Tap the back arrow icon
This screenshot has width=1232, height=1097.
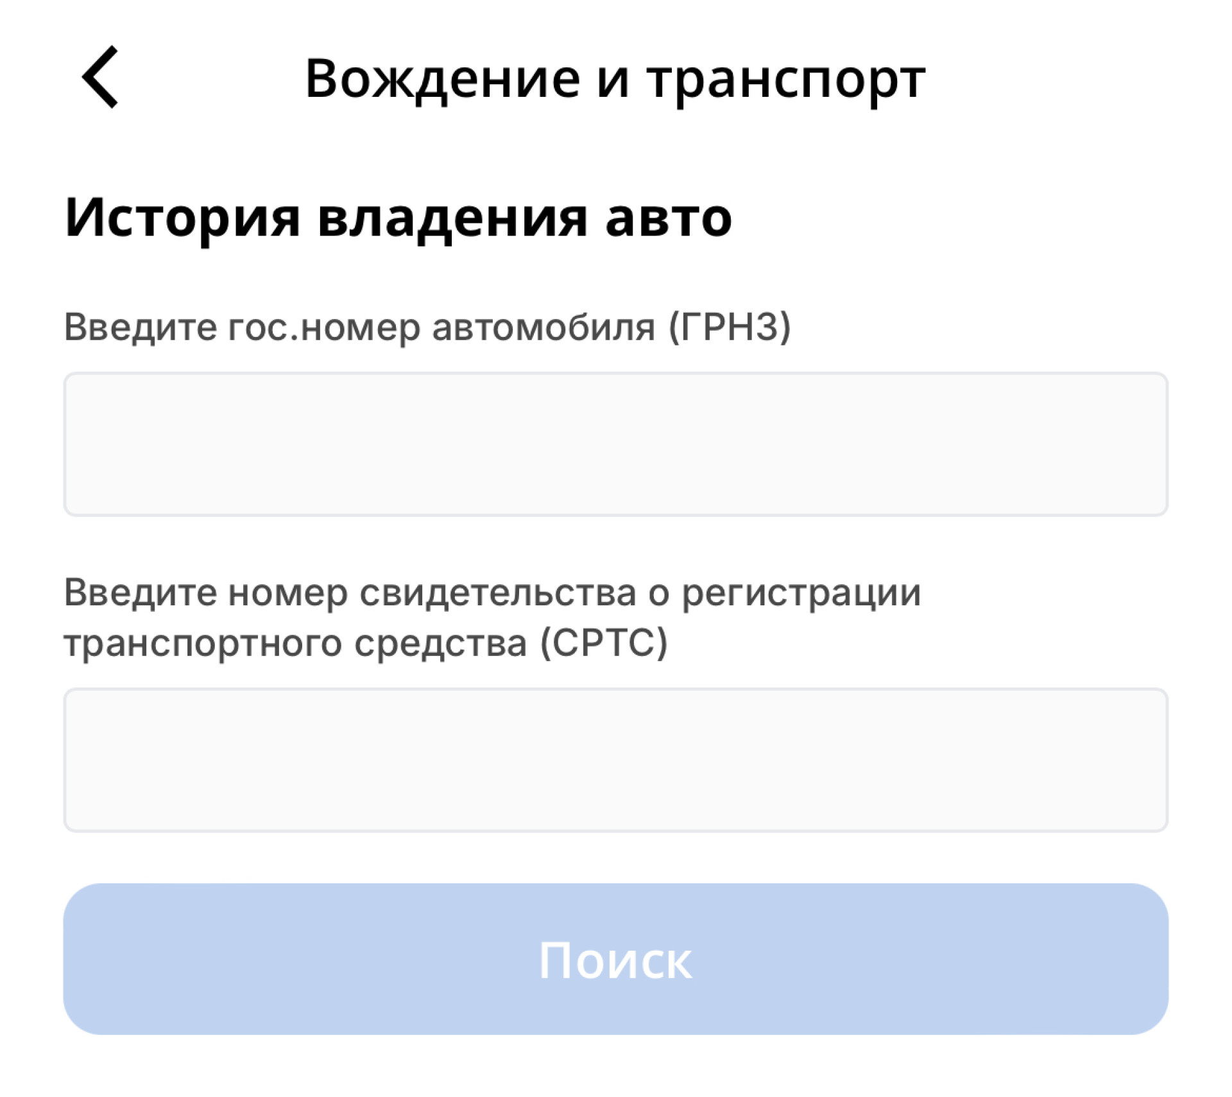pos(100,77)
